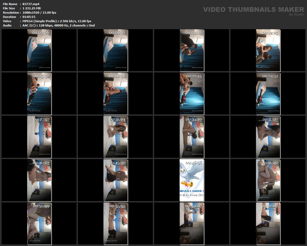Click the Duration value 01:05:15
This screenshot has width=307, height=246.
29,17
